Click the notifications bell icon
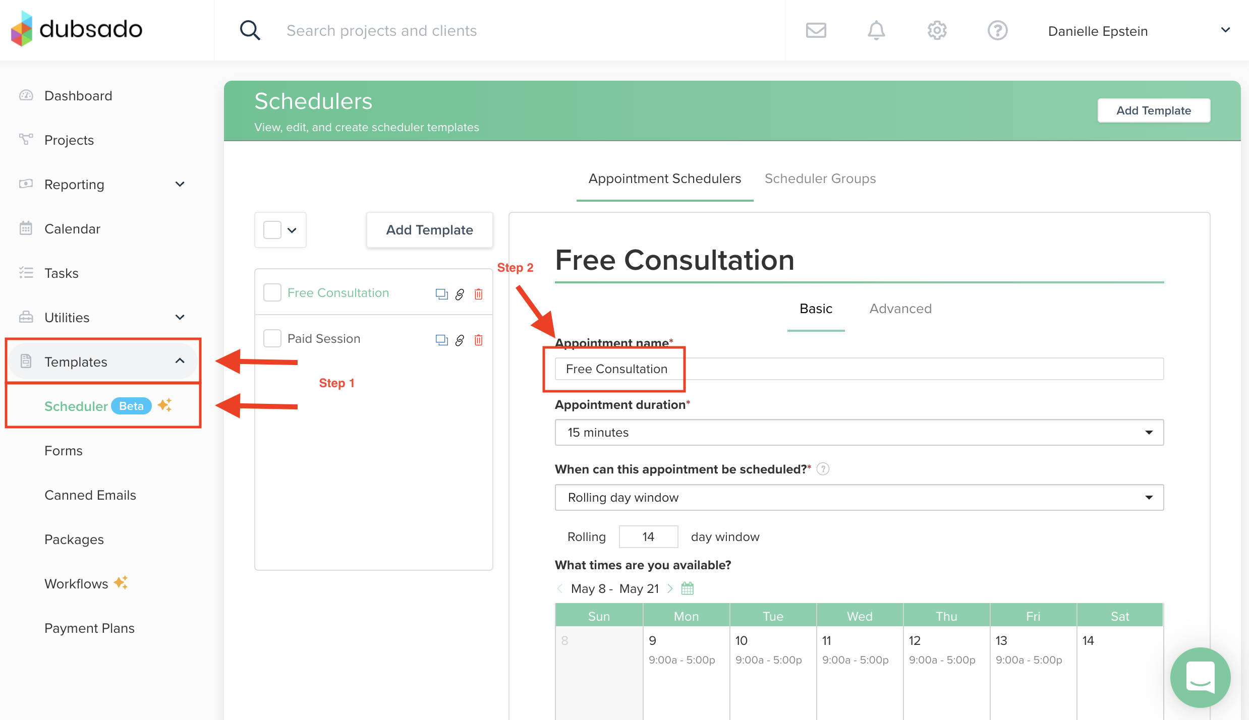1249x720 pixels. [x=876, y=31]
